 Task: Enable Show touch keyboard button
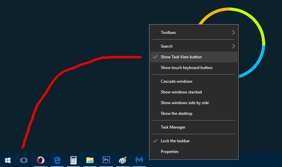point(194,68)
